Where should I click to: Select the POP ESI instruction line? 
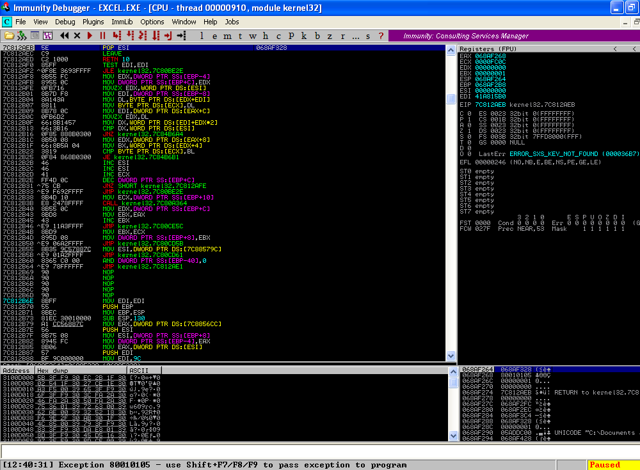pyautogui.click(x=223, y=48)
